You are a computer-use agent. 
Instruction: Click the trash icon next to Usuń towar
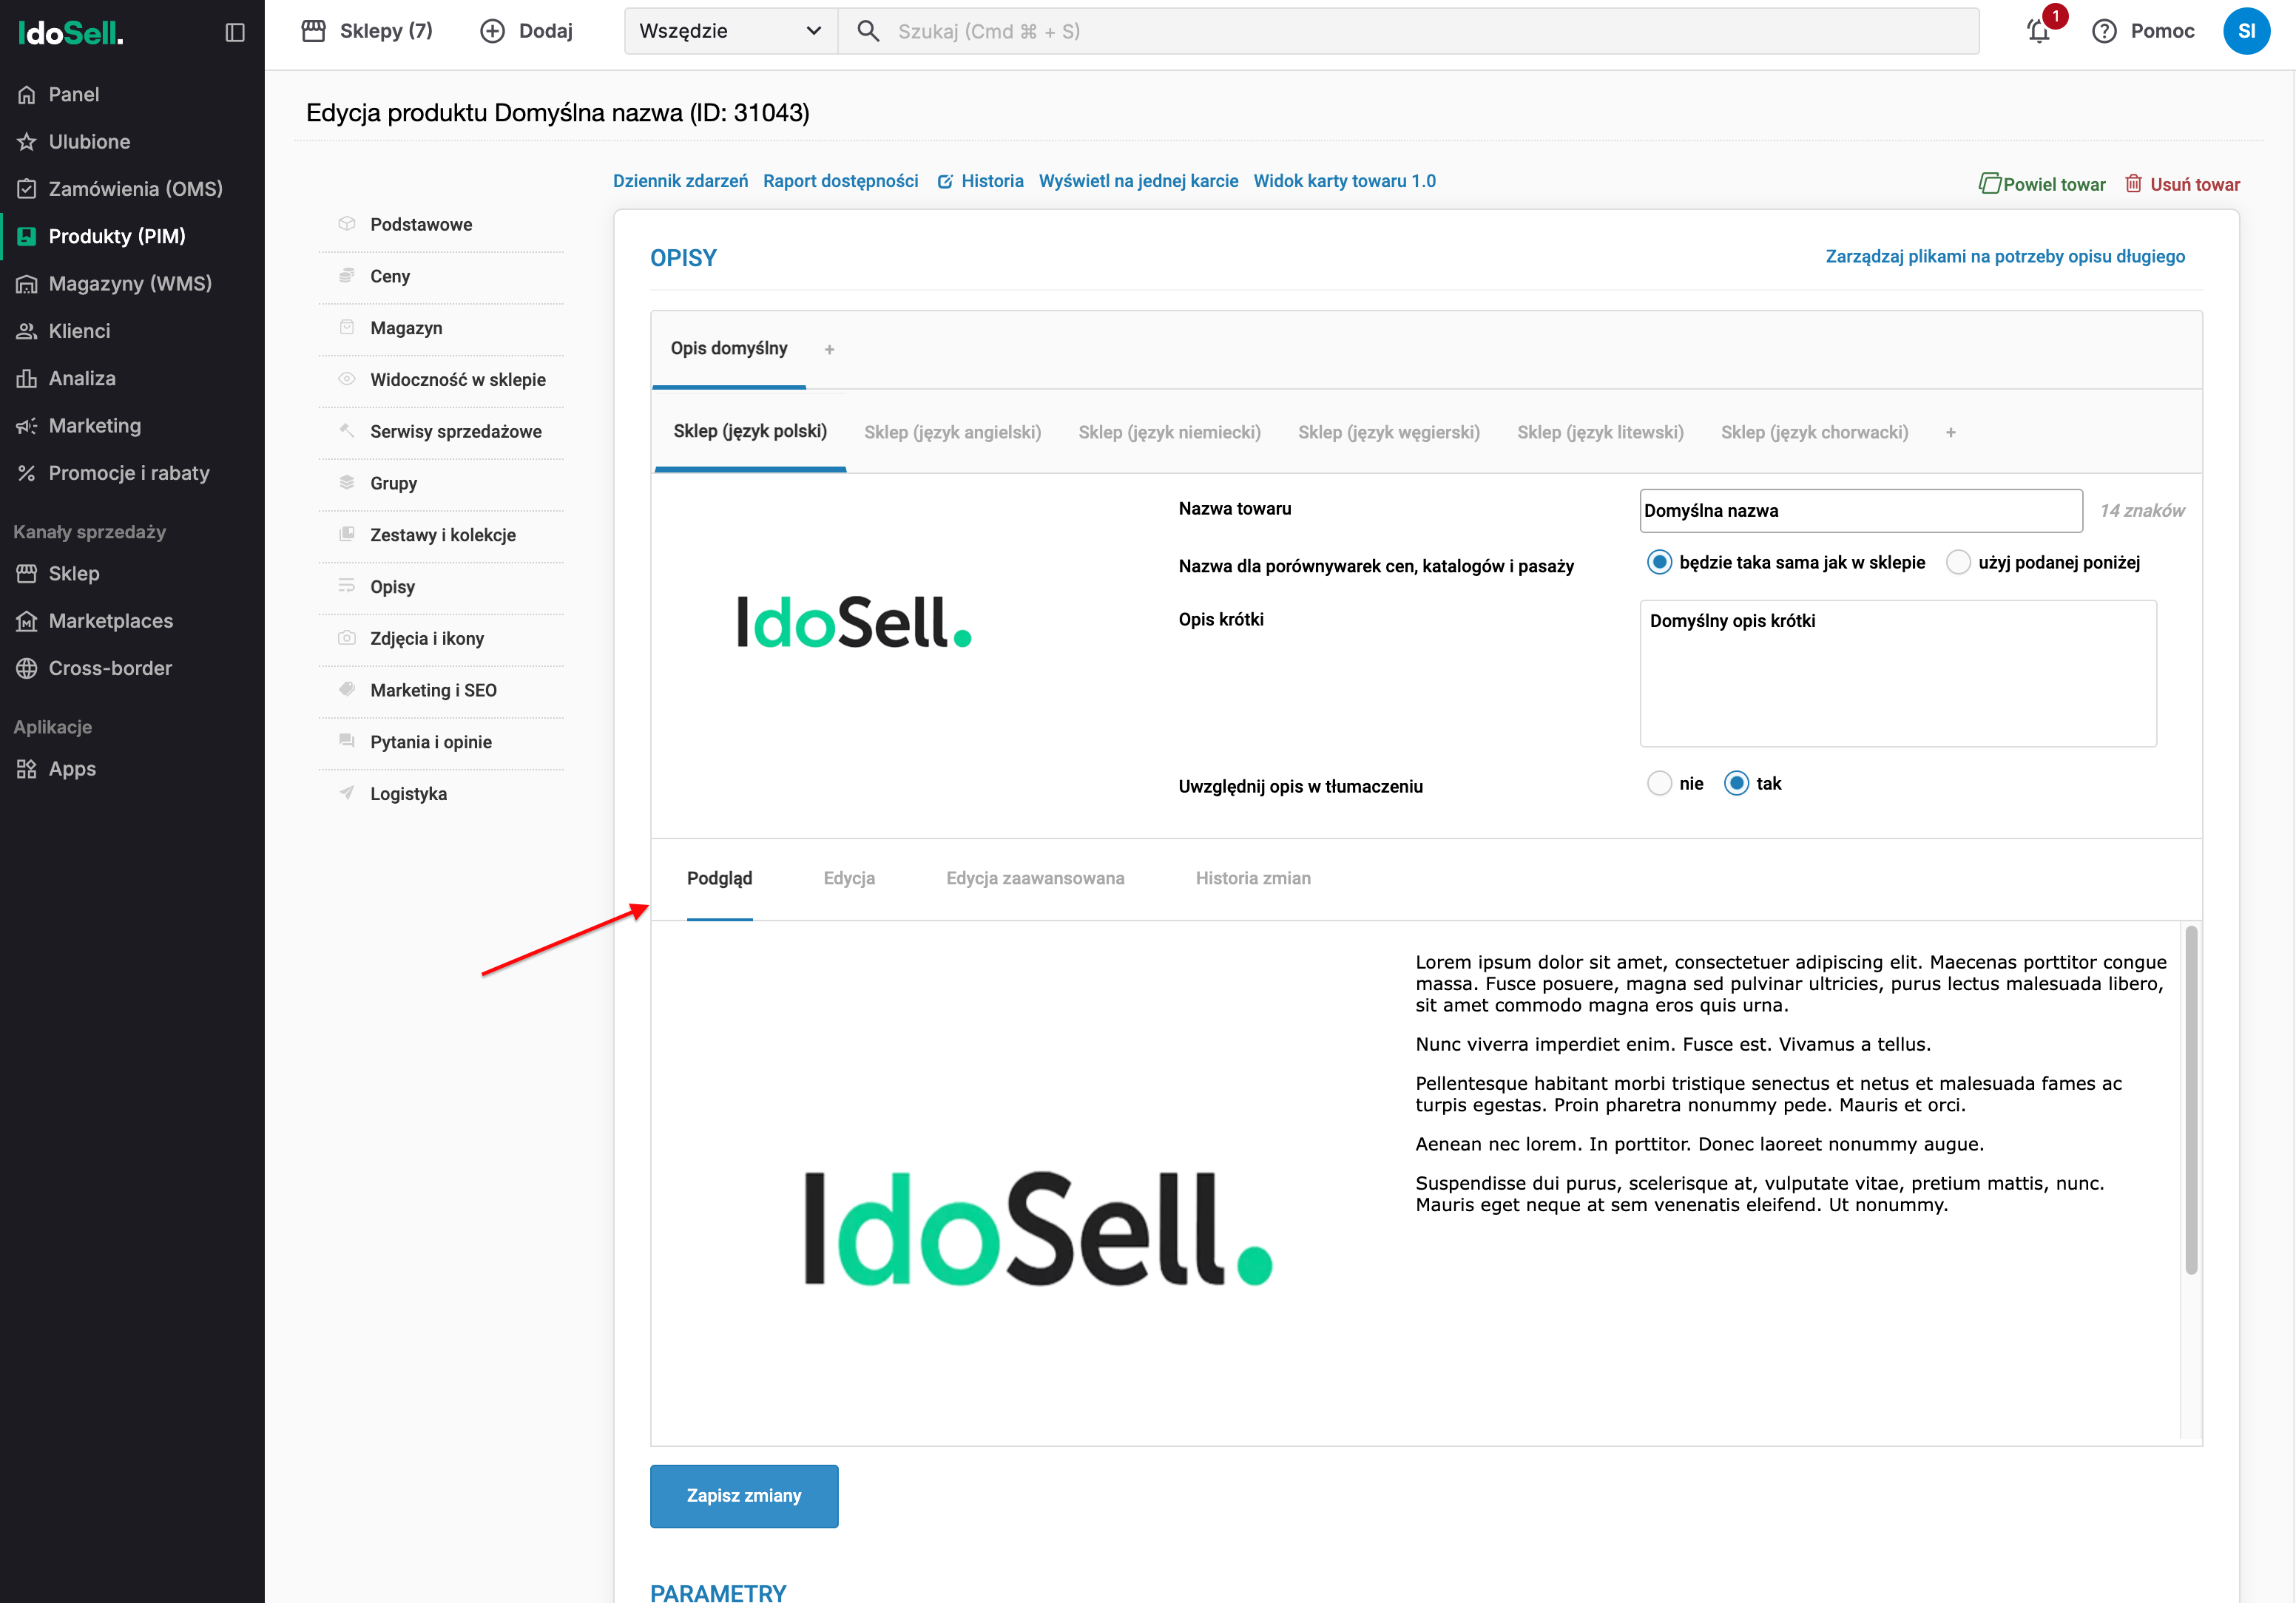(x=2133, y=183)
